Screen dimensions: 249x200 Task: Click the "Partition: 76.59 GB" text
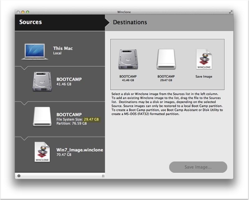click(x=72, y=123)
